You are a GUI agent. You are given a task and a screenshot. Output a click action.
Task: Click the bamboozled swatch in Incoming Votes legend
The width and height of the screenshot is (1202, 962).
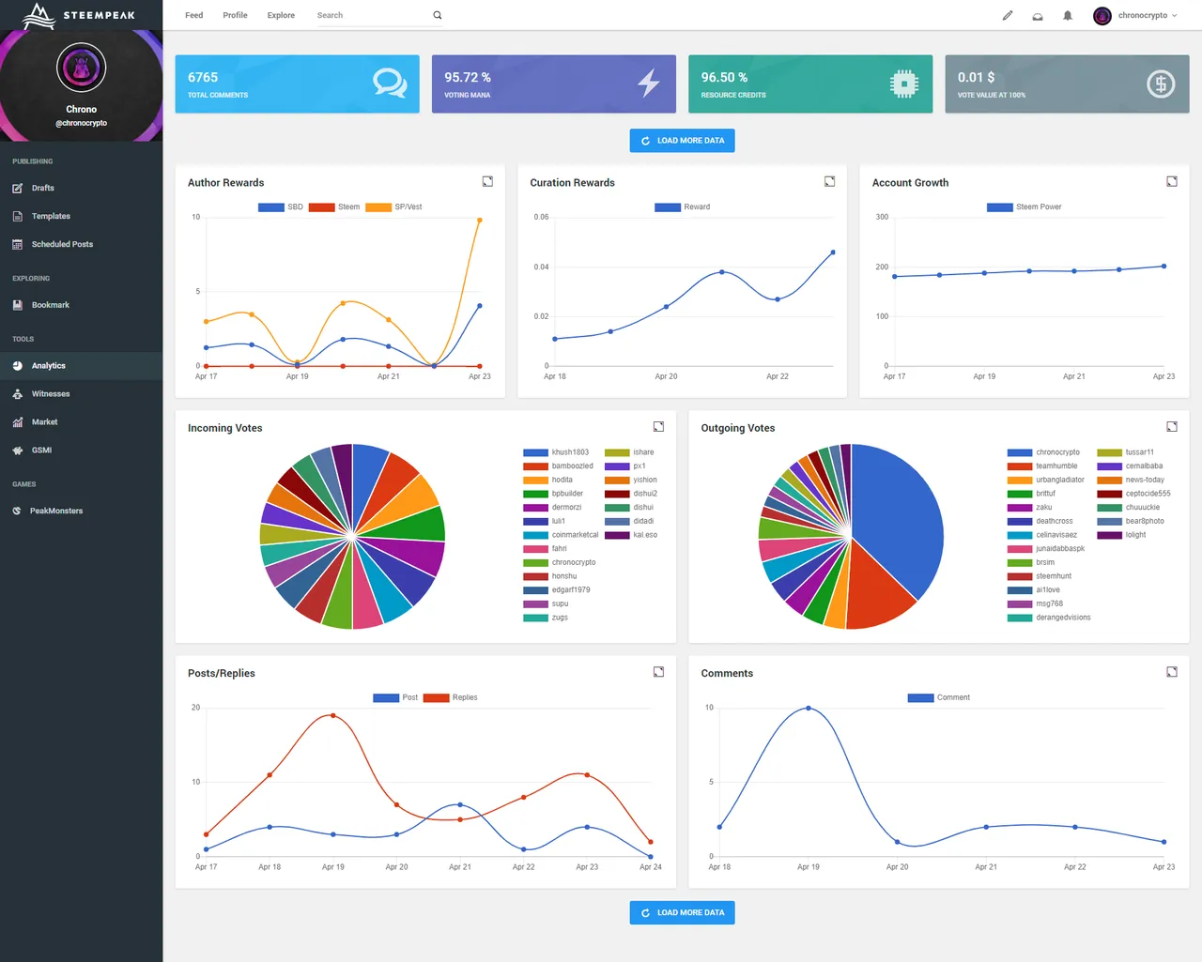coord(535,466)
